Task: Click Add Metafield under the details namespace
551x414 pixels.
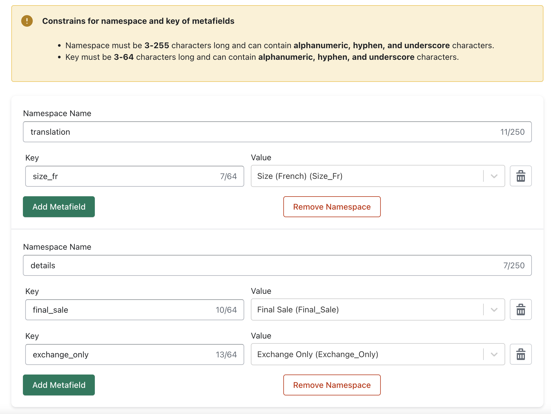Action: point(59,385)
